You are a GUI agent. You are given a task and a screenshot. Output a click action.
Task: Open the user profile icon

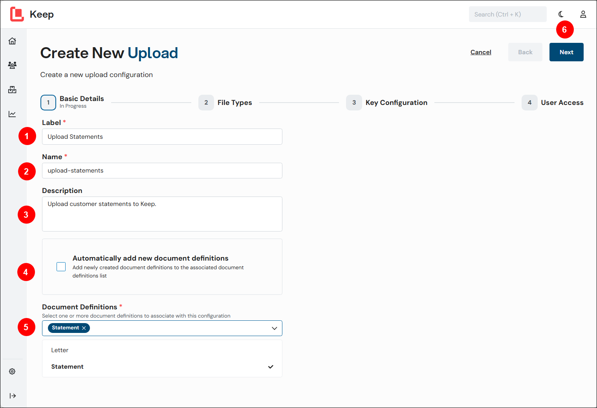coord(583,14)
